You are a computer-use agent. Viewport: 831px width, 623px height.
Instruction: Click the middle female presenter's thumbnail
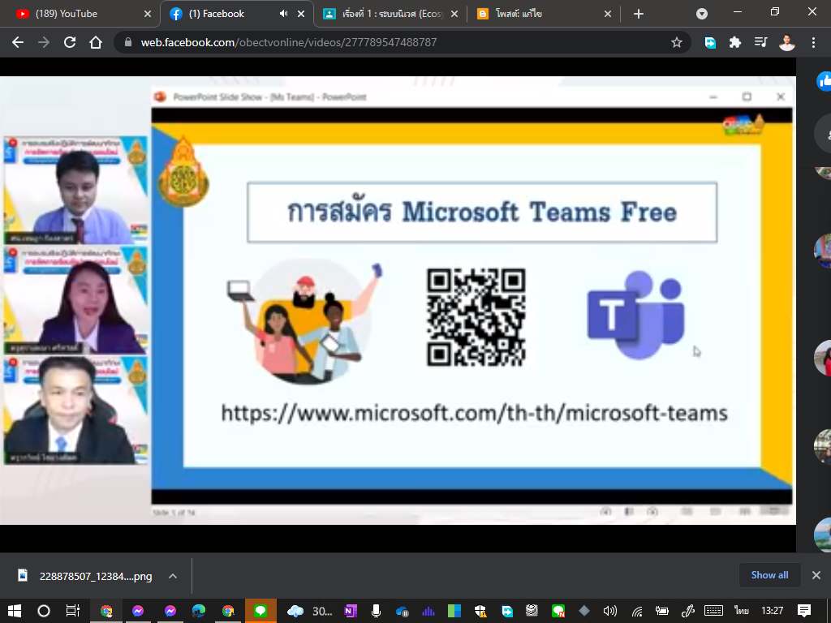click(x=75, y=300)
